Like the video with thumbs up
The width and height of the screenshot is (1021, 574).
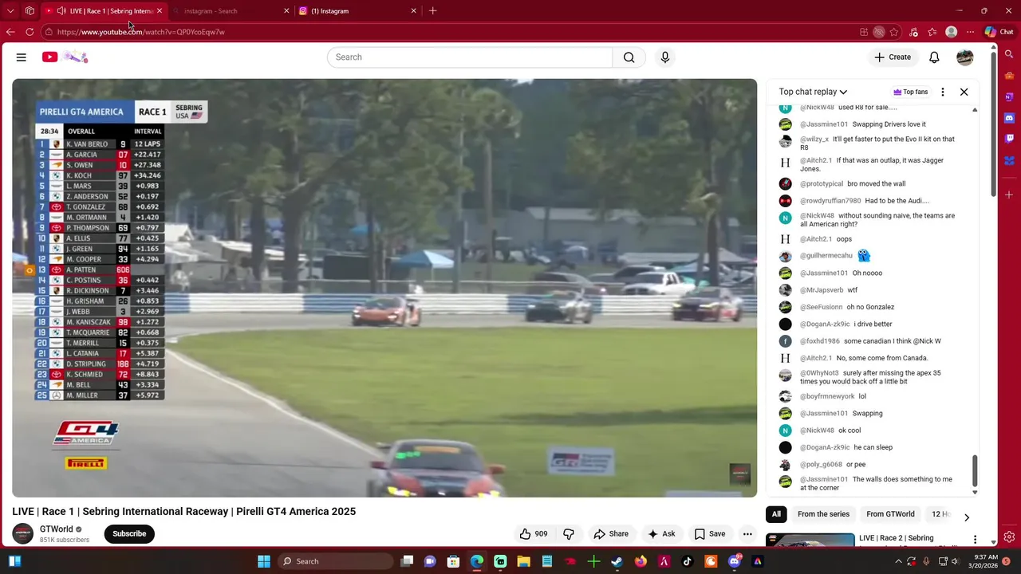[534, 534]
